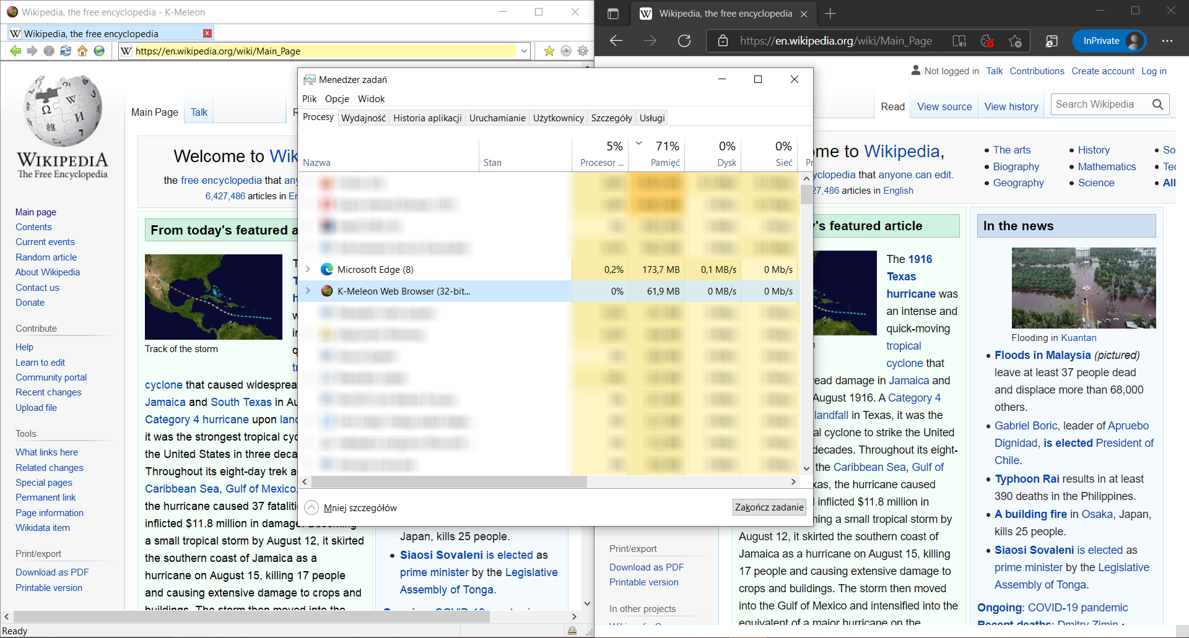Open Edge settings and more ellipsis

(1167, 41)
